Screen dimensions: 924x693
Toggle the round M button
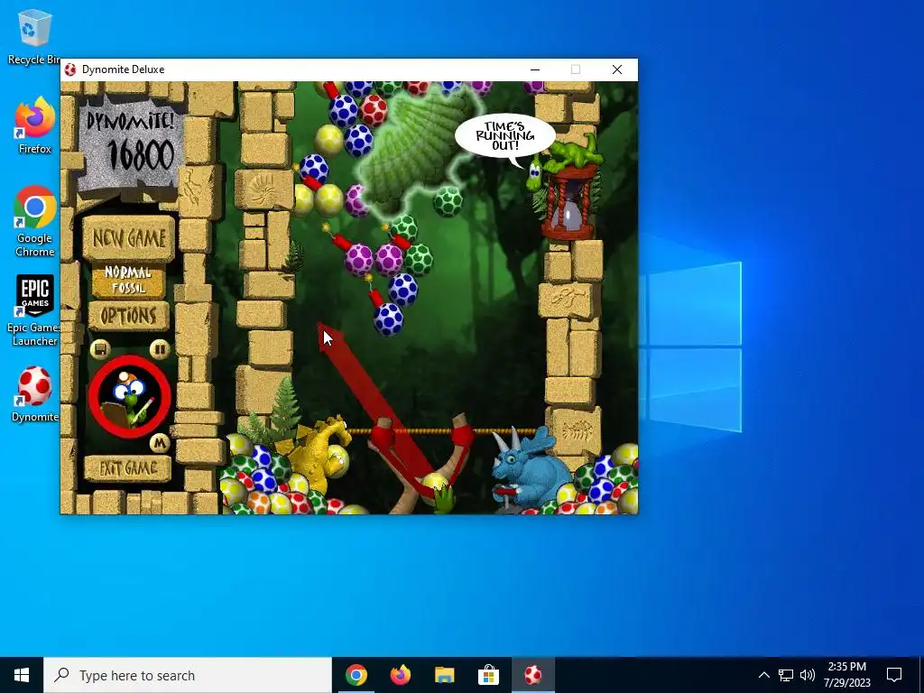pyautogui.click(x=159, y=443)
